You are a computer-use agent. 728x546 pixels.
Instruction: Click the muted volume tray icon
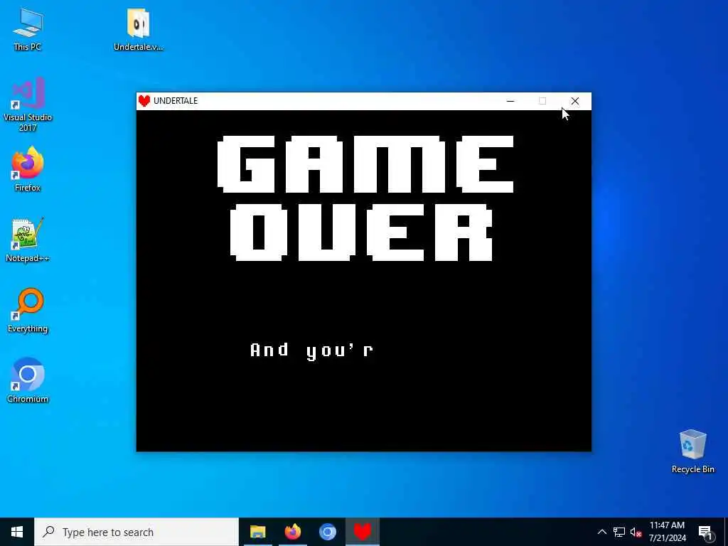636,532
